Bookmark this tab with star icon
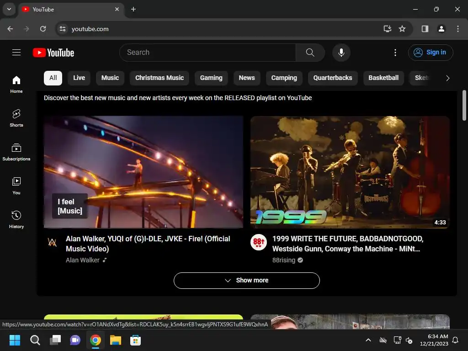This screenshot has height=351, width=468. (402, 29)
